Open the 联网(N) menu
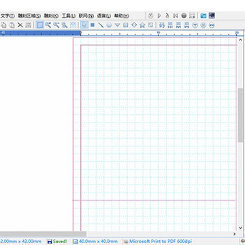Viewport: 245px width, 245px height. [86, 16]
